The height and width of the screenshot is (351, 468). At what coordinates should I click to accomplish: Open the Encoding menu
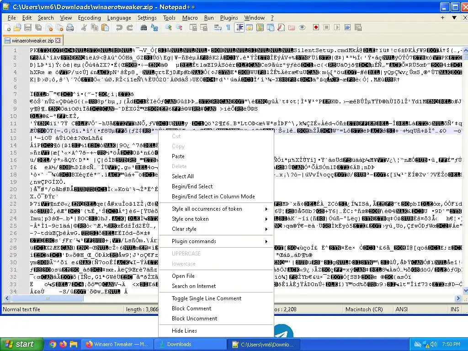tap(89, 18)
